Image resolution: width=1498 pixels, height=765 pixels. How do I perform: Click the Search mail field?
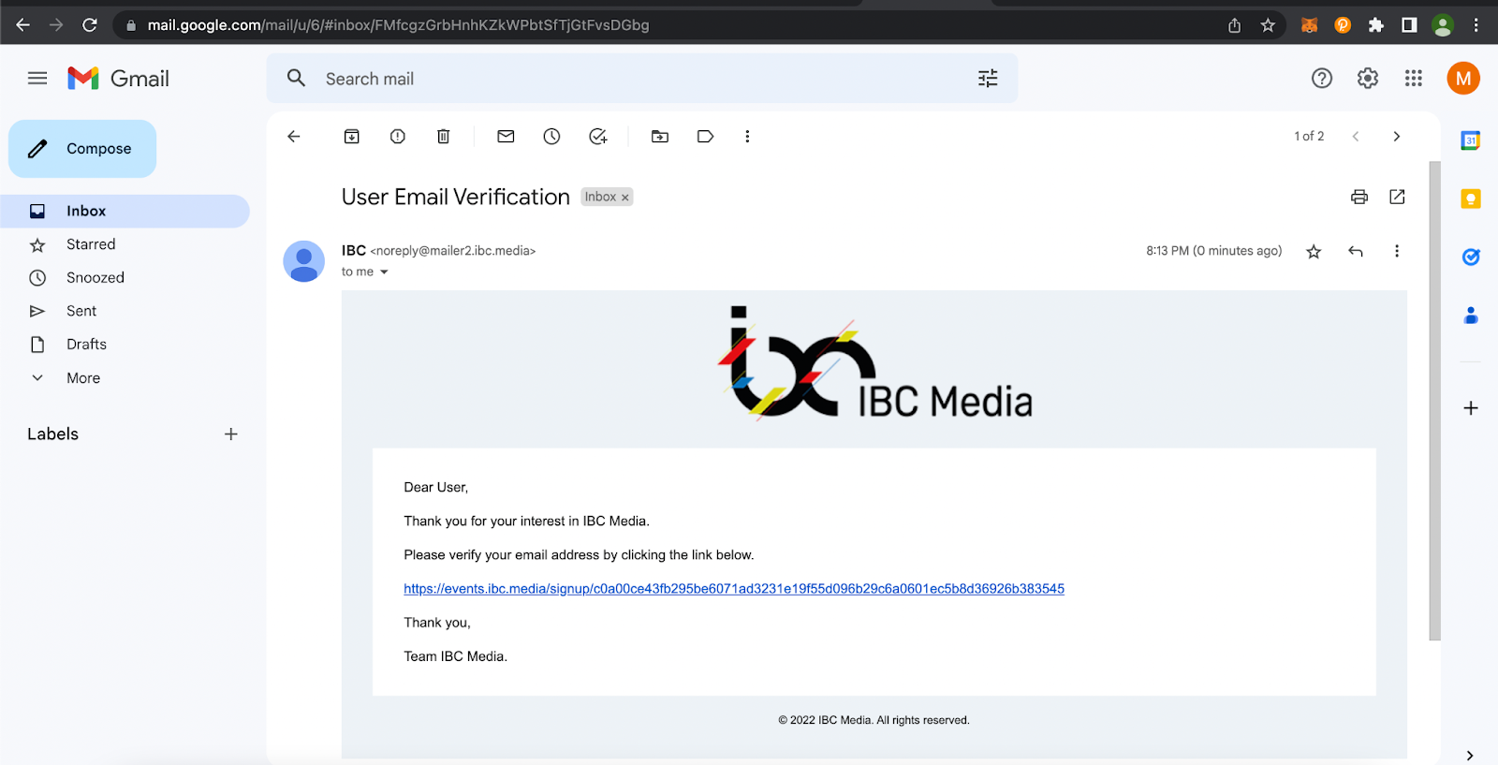click(x=641, y=79)
